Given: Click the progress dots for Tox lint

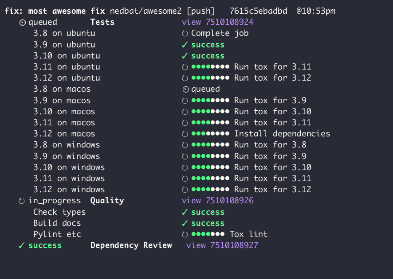Looking at the screenshot, I should click(208, 234).
